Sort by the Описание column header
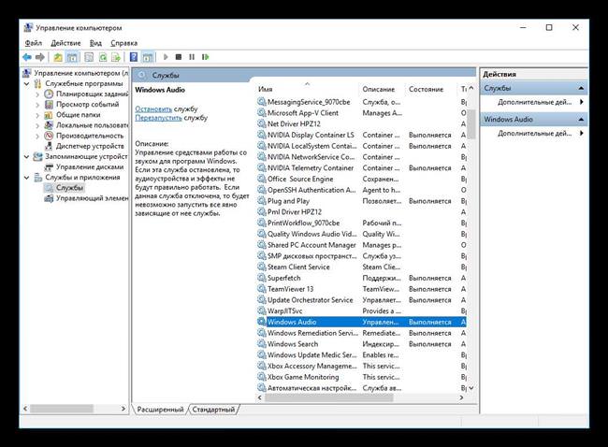The width and height of the screenshot is (608, 447). point(382,89)
